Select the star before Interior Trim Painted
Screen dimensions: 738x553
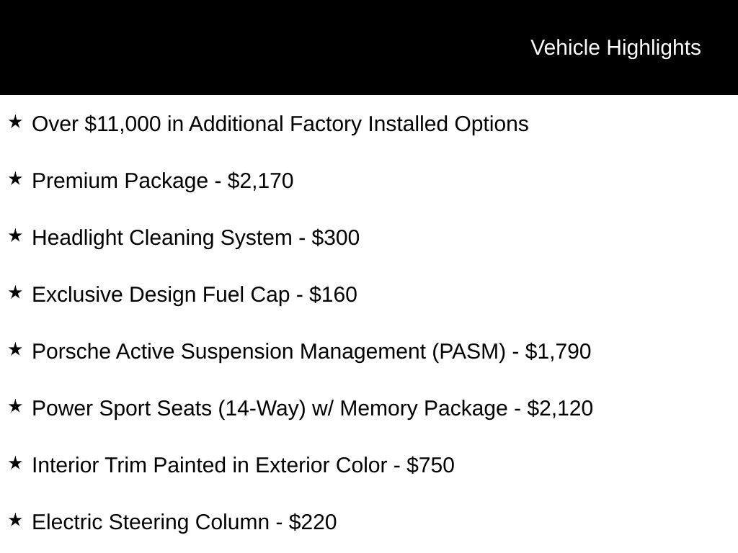pos(15,464)
